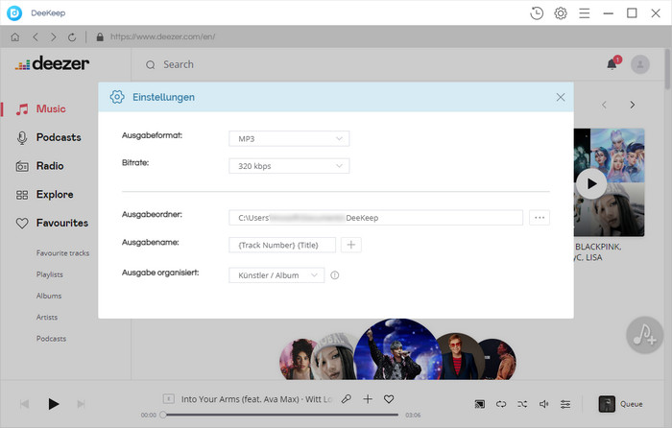Play the BLACKPINK playlist thumbnail
This screenshot has width=672, height=428.
pyautogui.click(x=591, y=184)
